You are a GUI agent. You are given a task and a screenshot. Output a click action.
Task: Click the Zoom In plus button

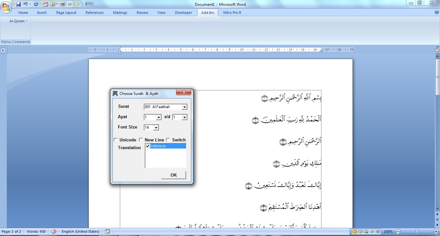click(436, 231)
